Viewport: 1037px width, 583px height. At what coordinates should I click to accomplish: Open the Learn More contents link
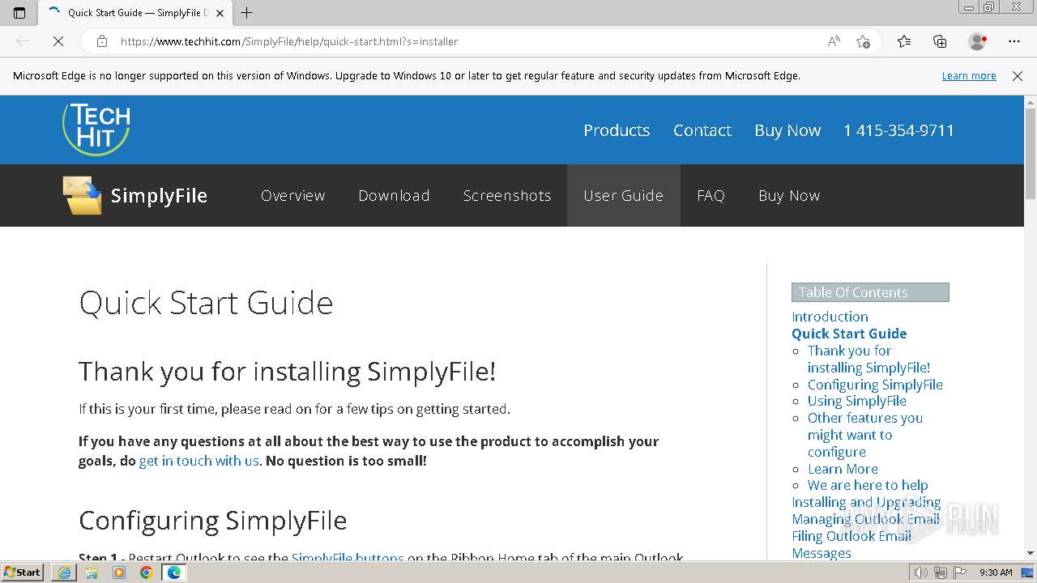pos(843,469)
